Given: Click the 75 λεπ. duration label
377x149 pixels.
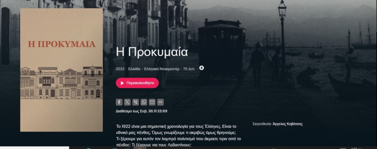Looking at the screenshot, I should 189,69.
